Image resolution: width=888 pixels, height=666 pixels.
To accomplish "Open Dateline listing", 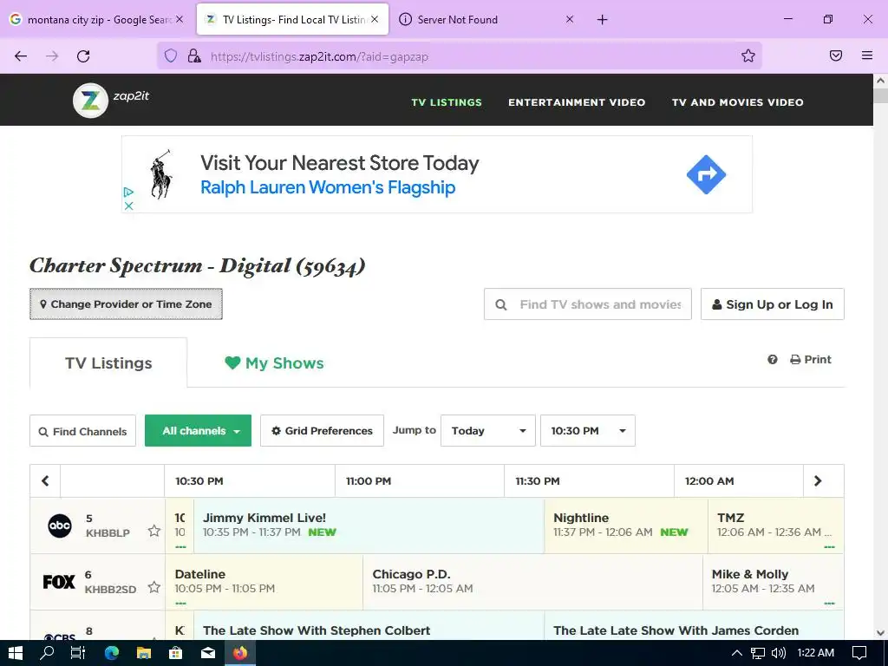I will click(264, 582).
